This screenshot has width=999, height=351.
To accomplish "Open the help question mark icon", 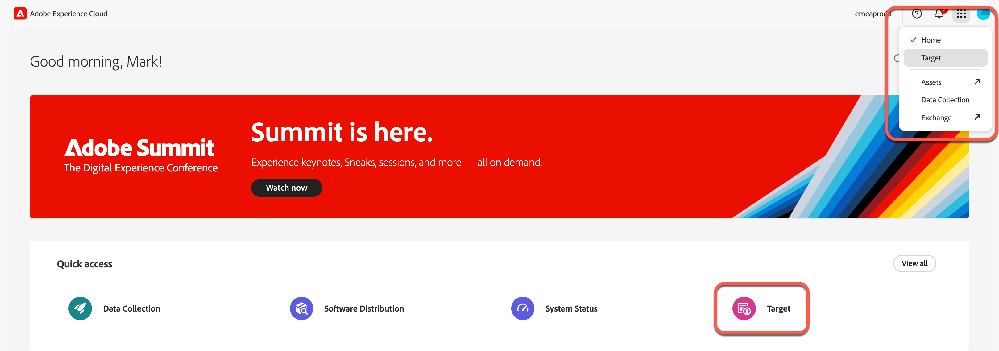I will tap(917, 14).
